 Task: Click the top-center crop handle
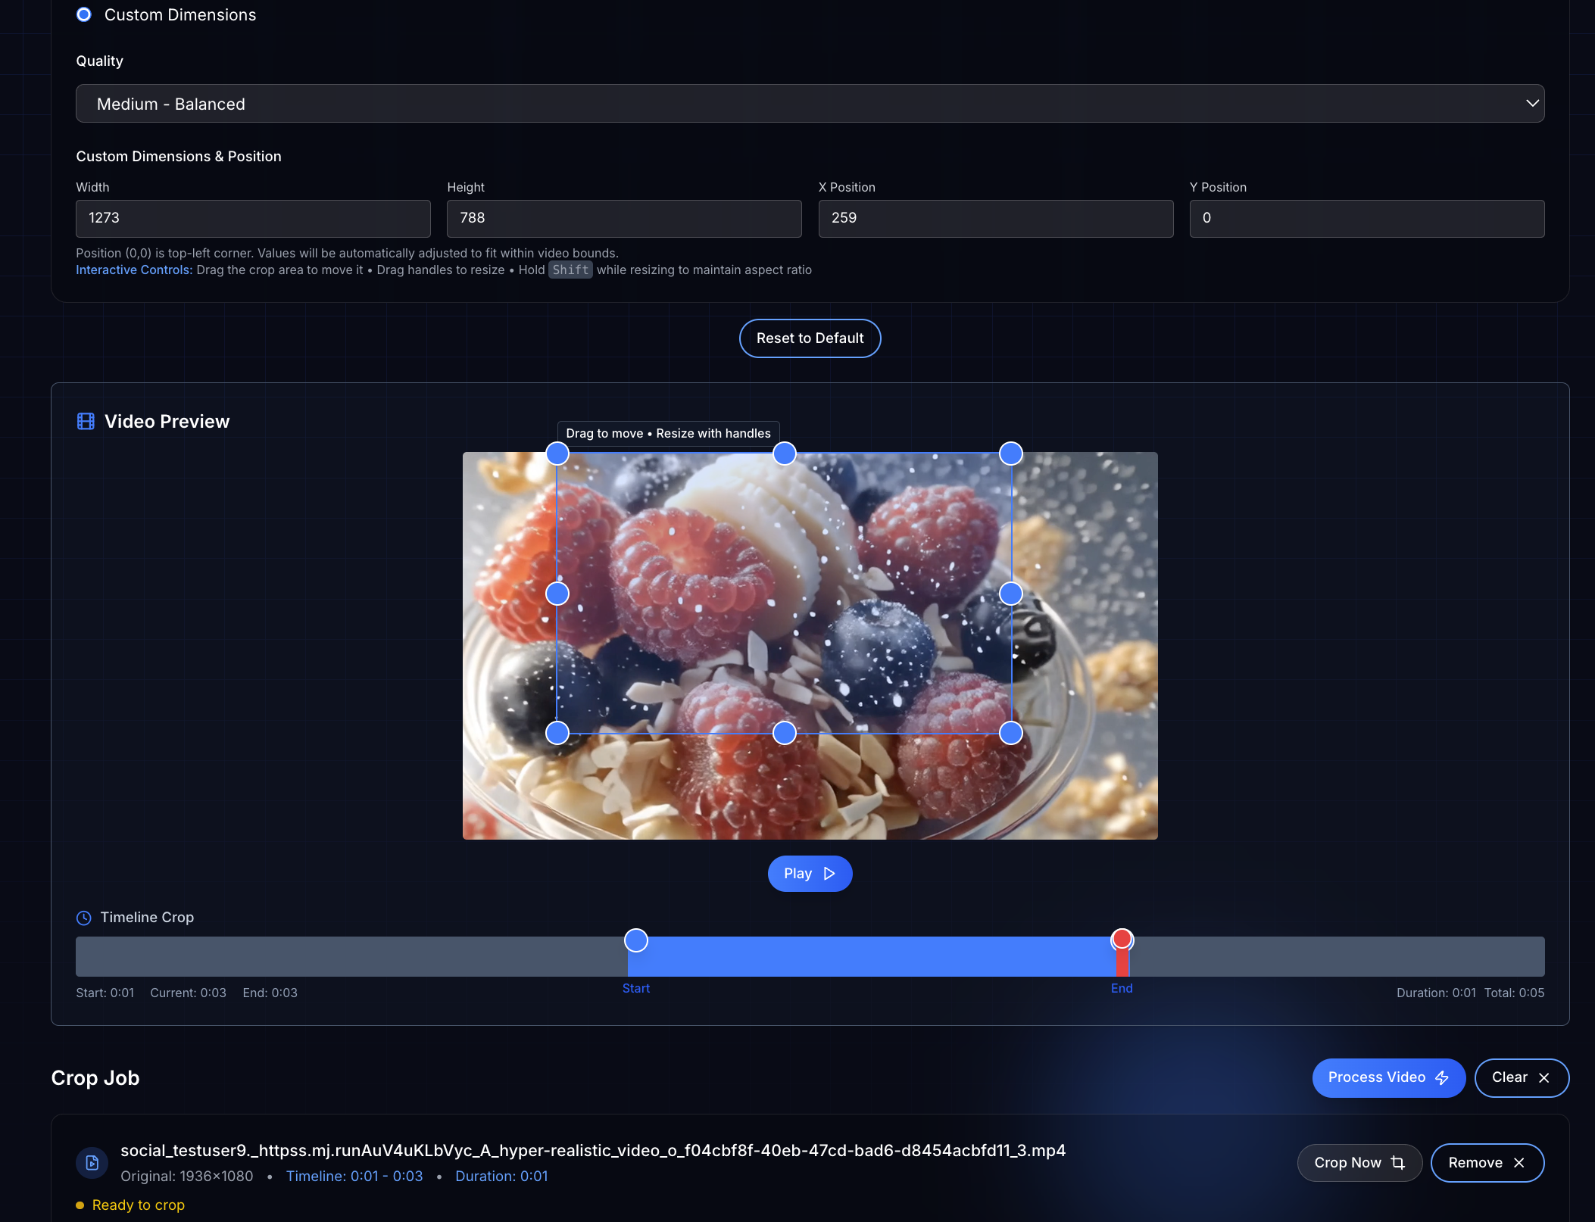pos(784,454)
